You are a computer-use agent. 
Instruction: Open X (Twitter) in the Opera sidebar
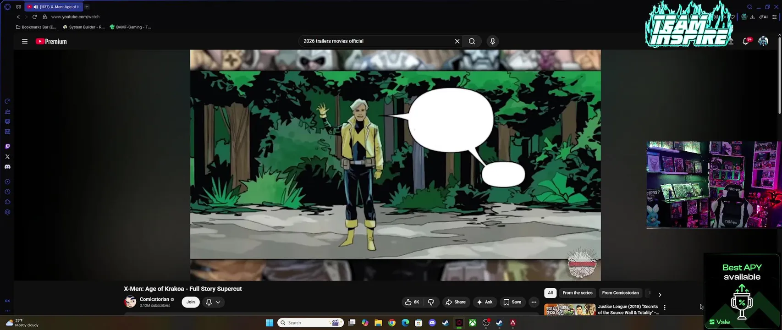(7, 157)
